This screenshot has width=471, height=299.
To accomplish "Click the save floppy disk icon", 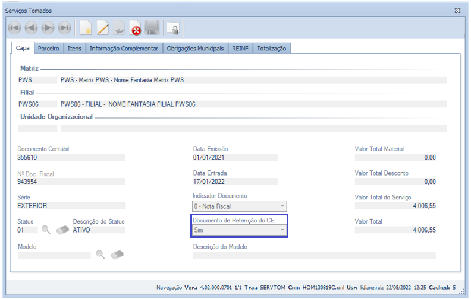I will point(152,27).
